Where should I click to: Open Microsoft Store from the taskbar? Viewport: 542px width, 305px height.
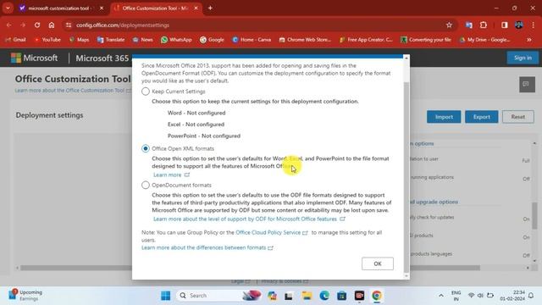tap(342, 296)
